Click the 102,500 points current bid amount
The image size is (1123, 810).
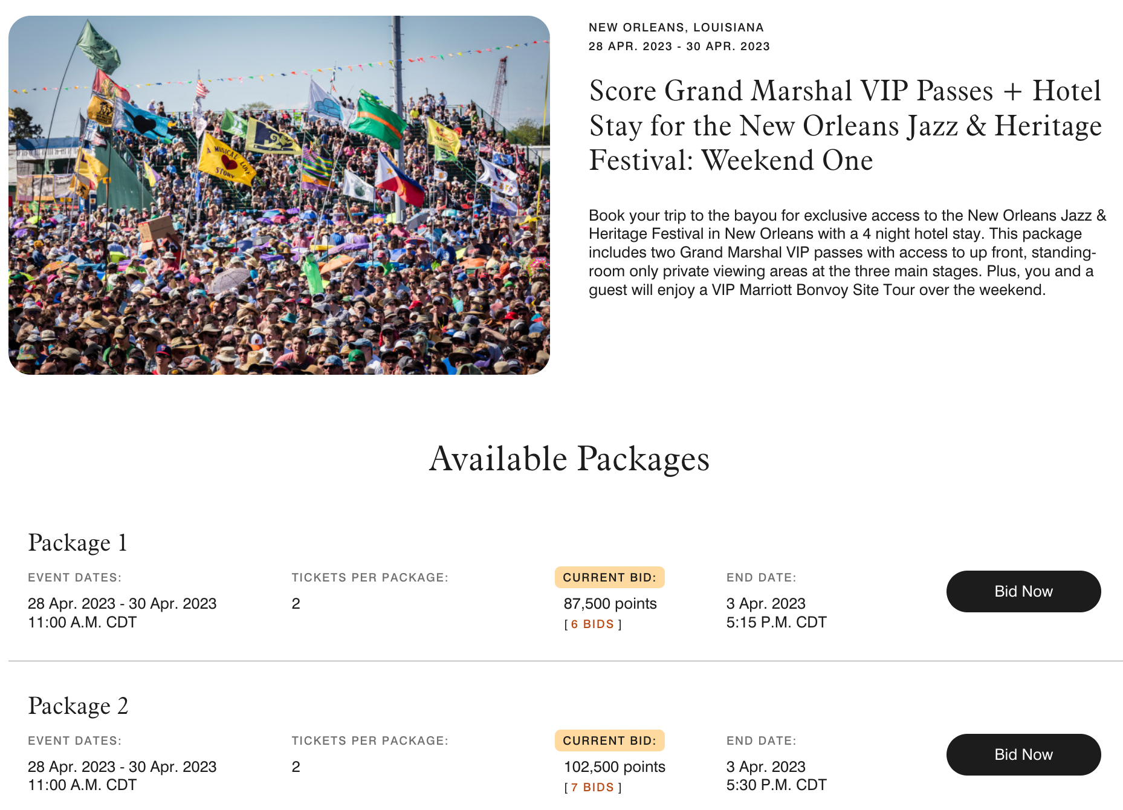click(x=614, y=766)
